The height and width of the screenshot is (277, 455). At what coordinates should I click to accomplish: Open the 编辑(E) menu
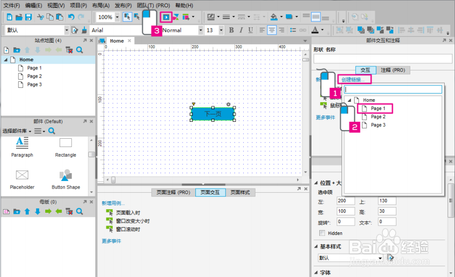(x=33, y=6)
